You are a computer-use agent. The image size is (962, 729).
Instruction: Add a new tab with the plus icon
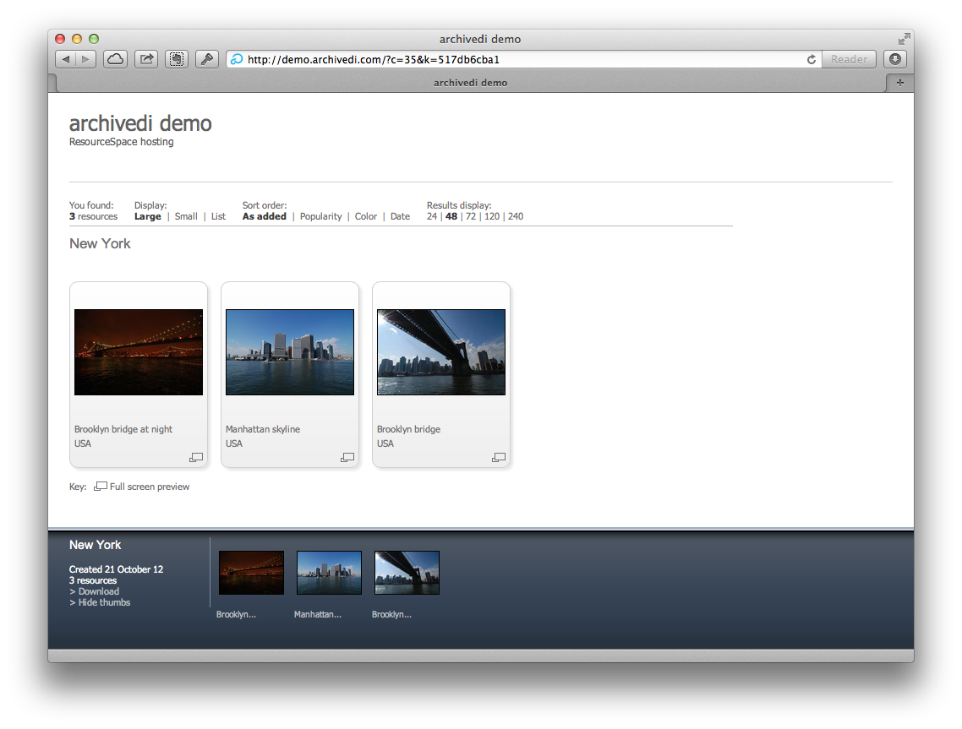pyautogui.click(x=900, y=83)
